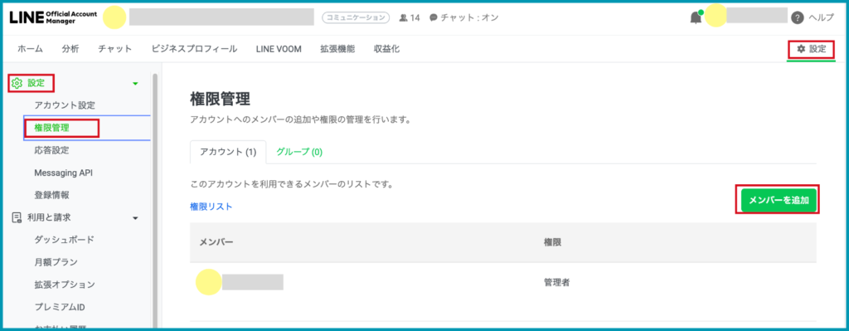Click the メンバーを追加 button
The height and width of the screenshot is (331, 849).
(778, 200)
